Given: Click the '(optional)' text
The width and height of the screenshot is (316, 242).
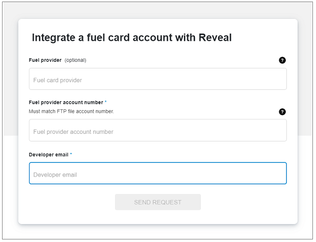Looking at the screenshot, I should [75, 60].
